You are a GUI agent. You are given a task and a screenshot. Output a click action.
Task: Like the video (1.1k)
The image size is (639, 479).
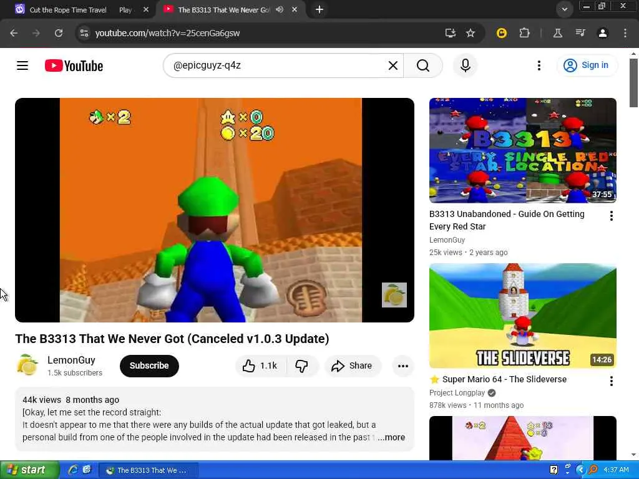pyautogui.click(x=260, y=365)
